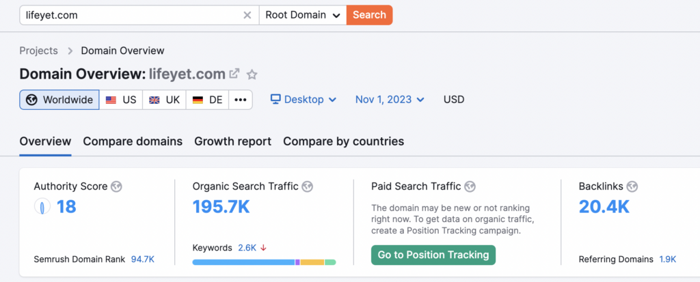Click globe icon beside Paid Search Traffic
700x282 pixels.
click(470, 186)
